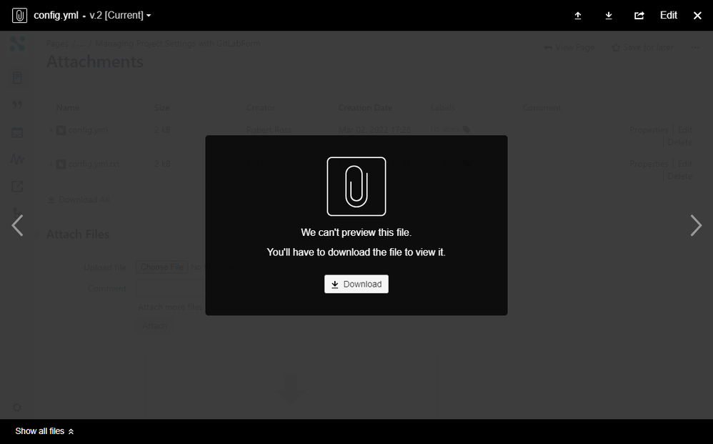Screen dimensions: 713x444
Task: Click the dimmed Download All link
Action: [x=78, y=199]
